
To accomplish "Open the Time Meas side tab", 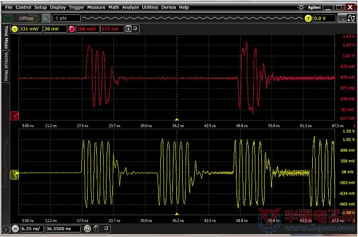I will (x=6, y=37).
